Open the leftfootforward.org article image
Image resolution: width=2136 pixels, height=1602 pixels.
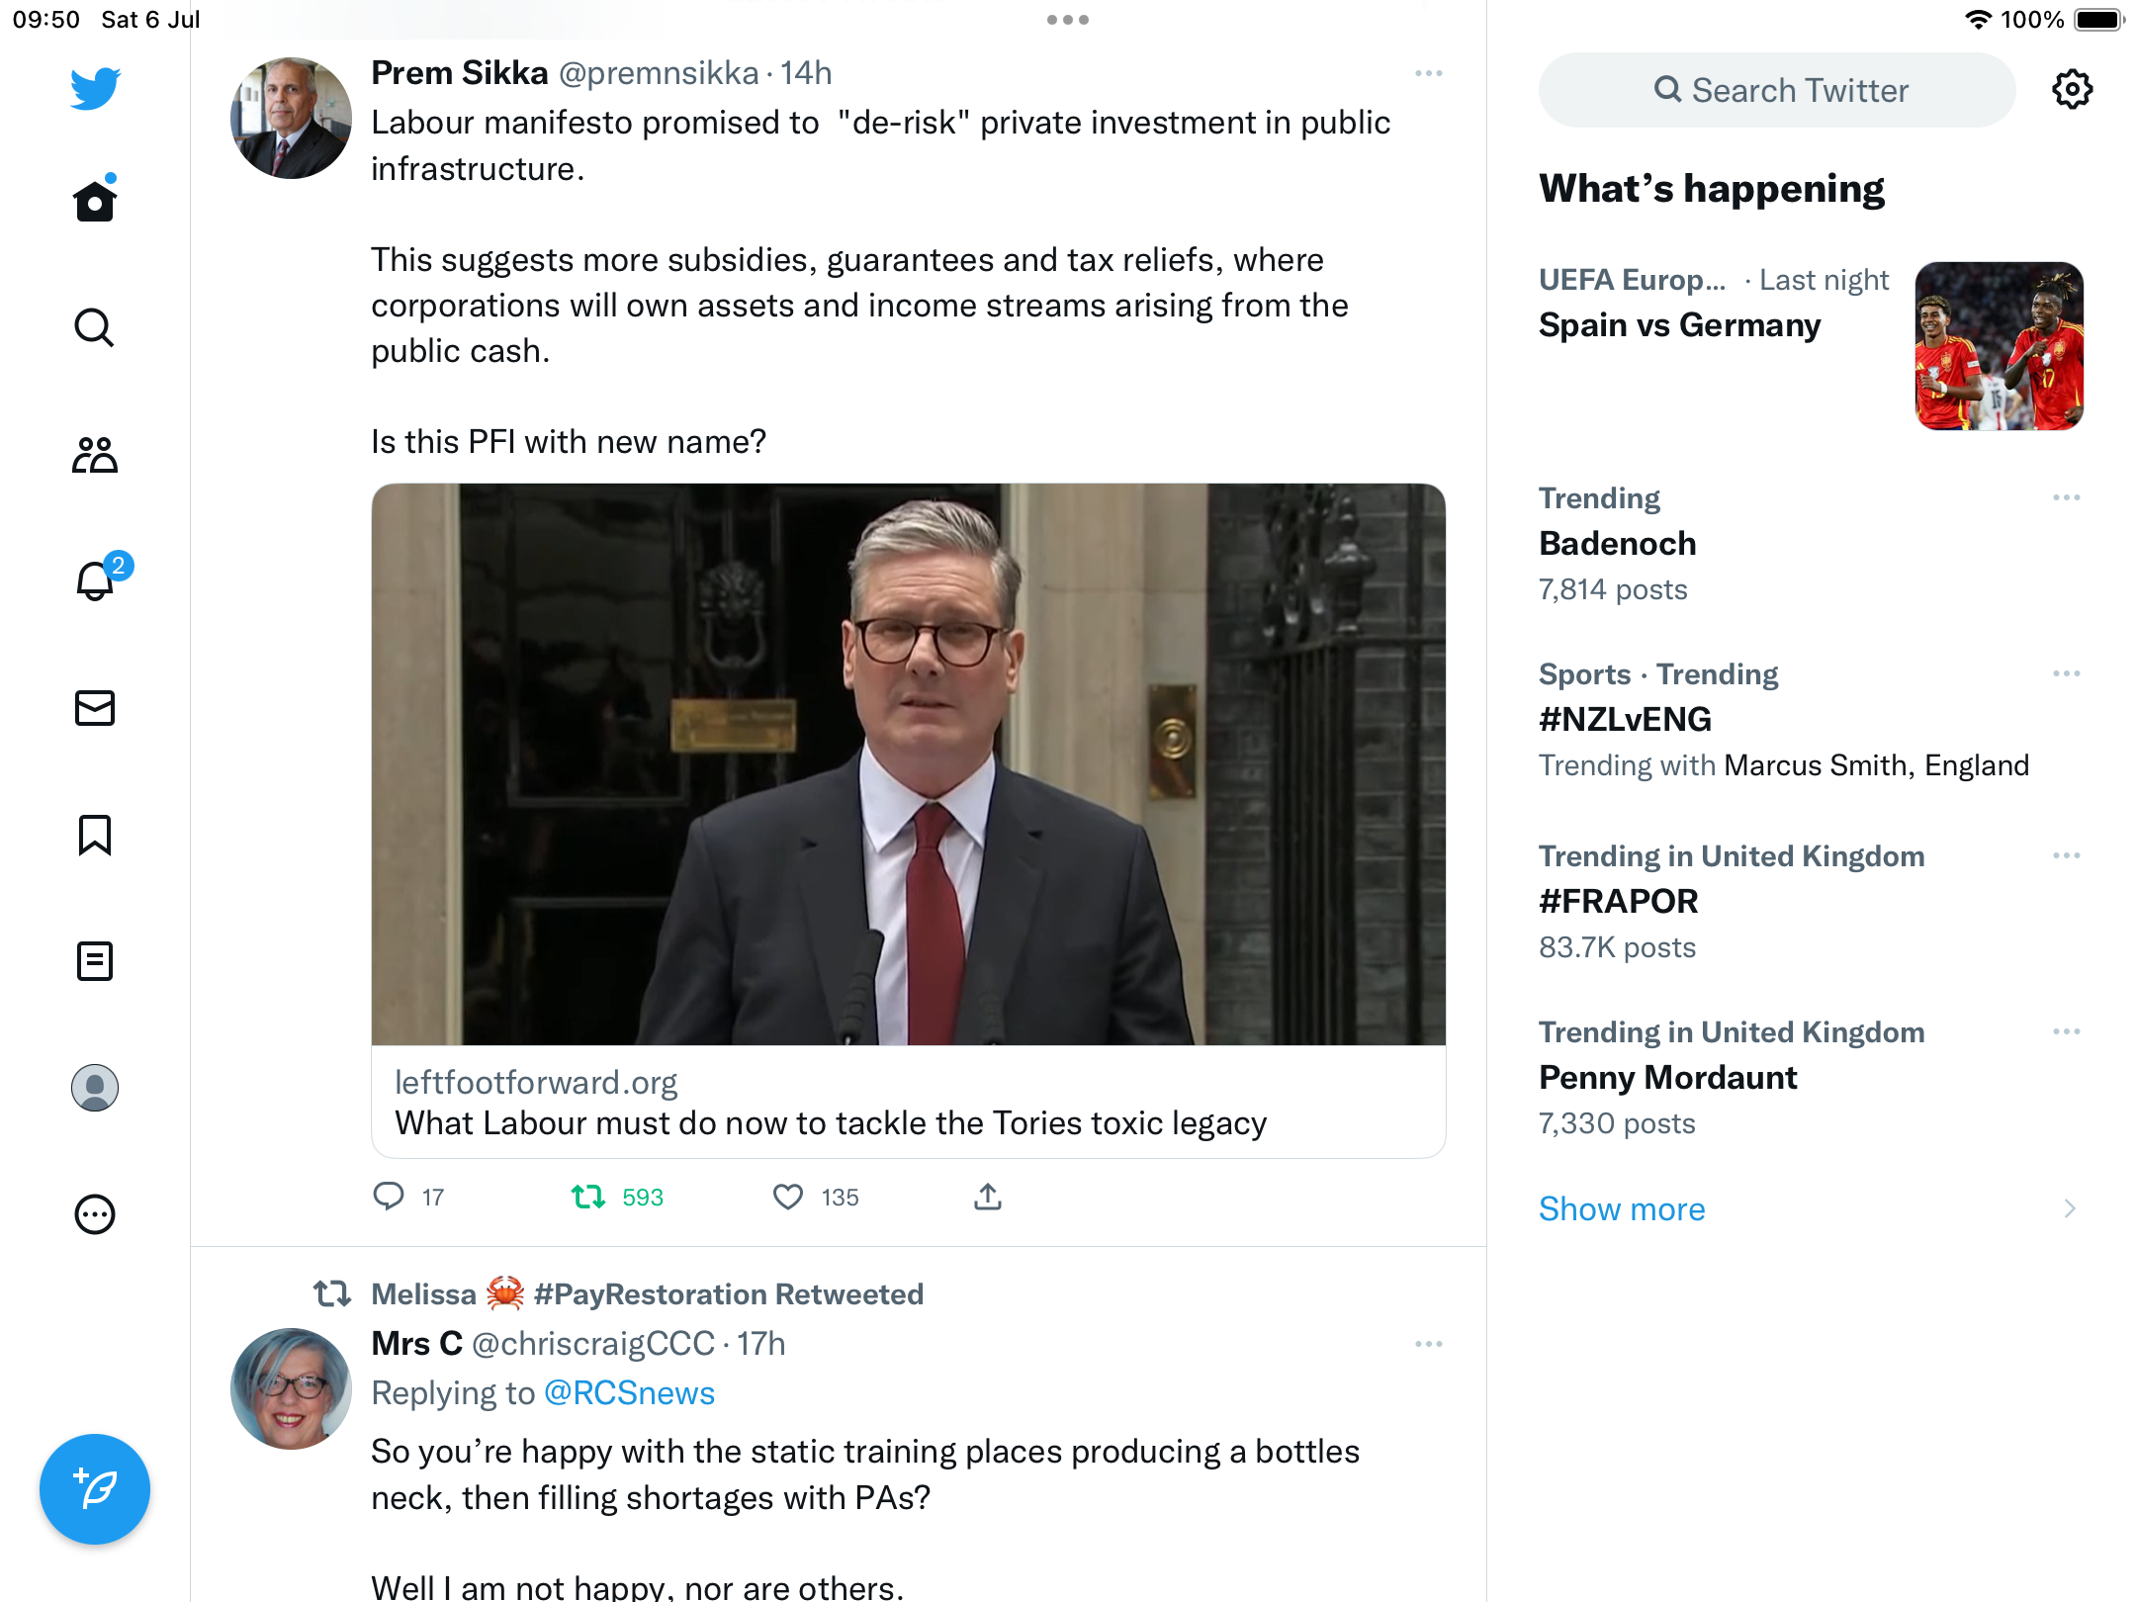coord(908,764)
